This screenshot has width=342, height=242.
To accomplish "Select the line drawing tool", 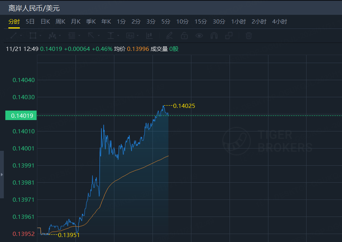I will [13, 35].
